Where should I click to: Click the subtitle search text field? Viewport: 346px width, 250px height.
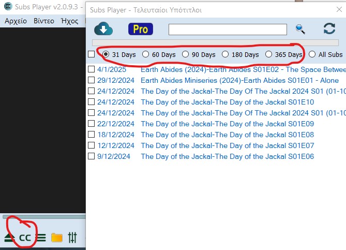coord(228,30)
